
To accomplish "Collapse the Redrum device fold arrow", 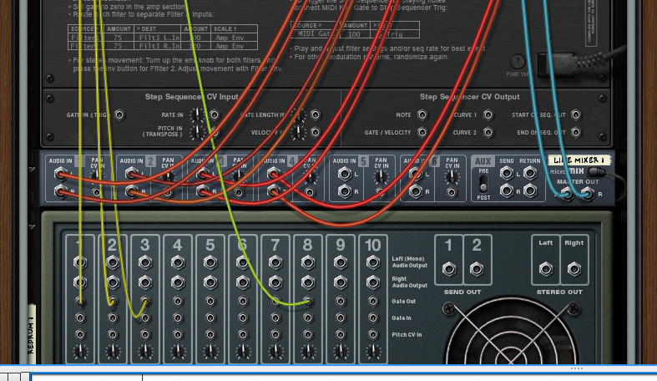I will click(x=33, y=226).
